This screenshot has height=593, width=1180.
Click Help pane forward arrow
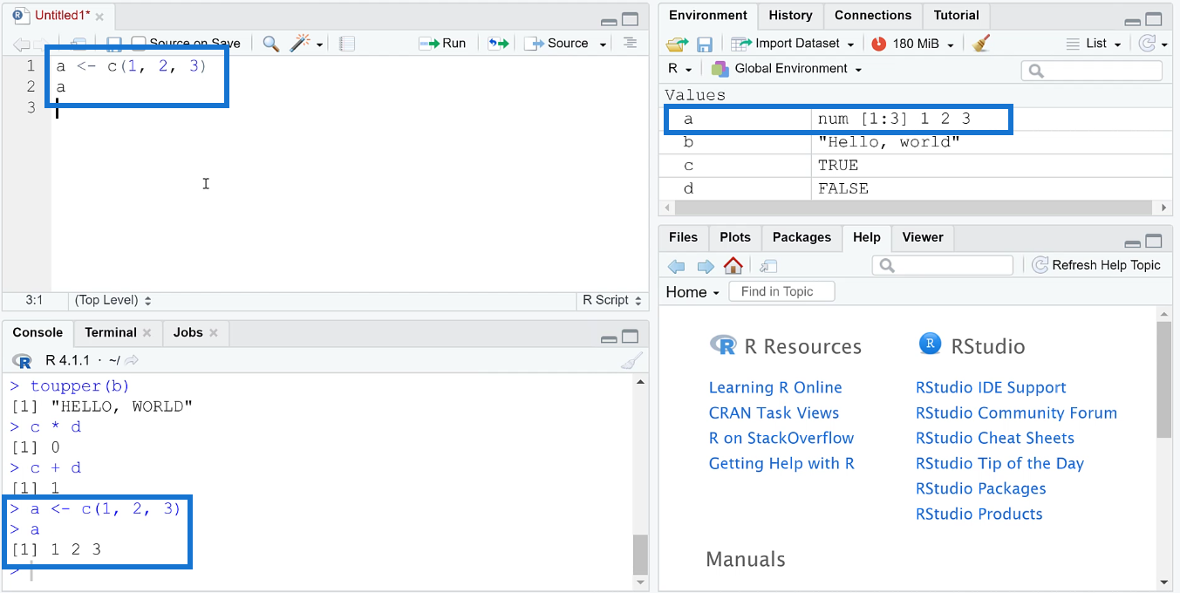coord(706,266)
